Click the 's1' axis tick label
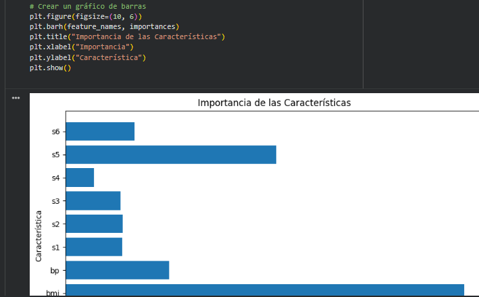This screenshot has width=479, height=297. point(55,248)
